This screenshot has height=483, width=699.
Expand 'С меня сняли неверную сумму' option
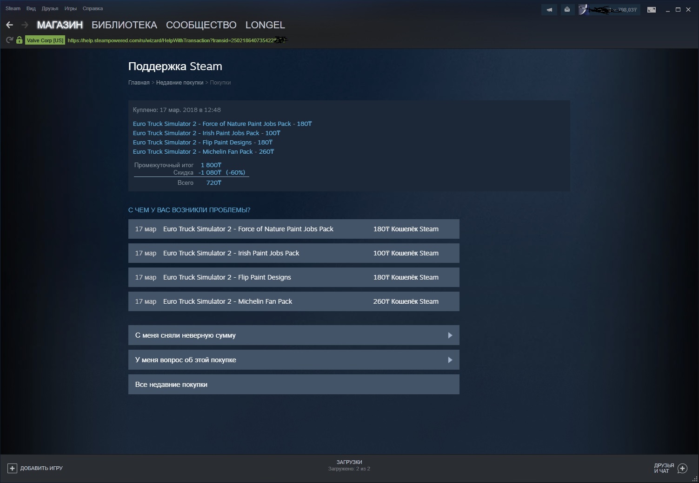(x=293, y=335)
